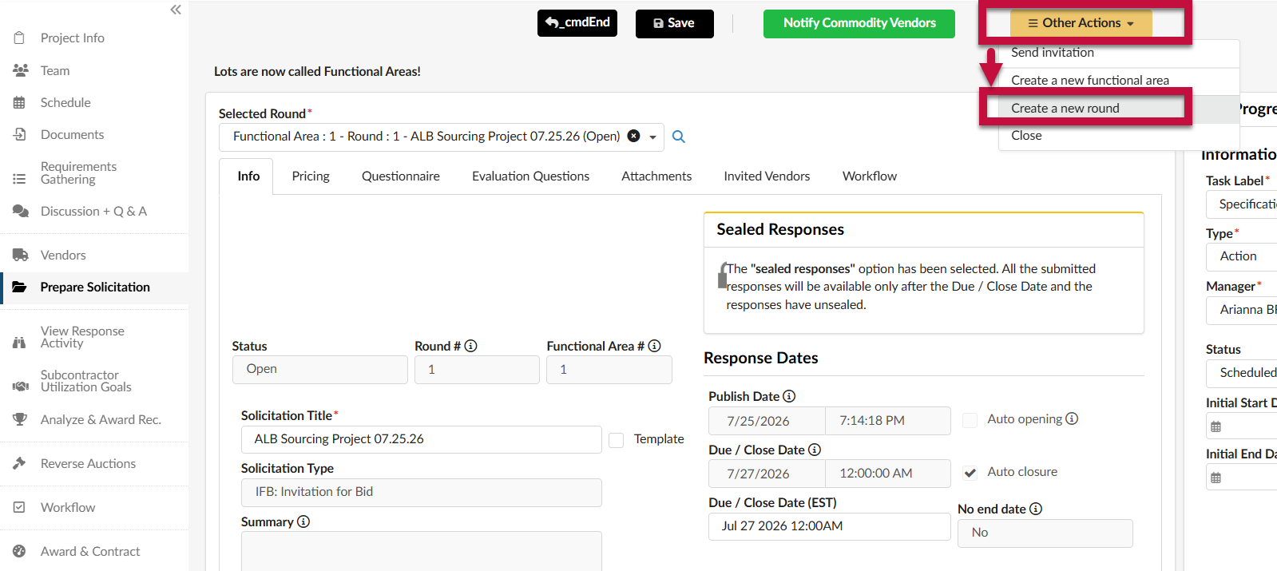Switch to the Questionnaire tab
The height and width of the screenshot is (571, 1277).
click(400, 176)
